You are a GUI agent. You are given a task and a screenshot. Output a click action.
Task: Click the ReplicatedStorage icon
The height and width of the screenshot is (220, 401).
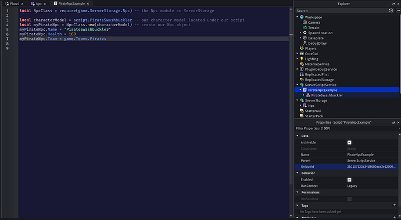coord(302,80)
